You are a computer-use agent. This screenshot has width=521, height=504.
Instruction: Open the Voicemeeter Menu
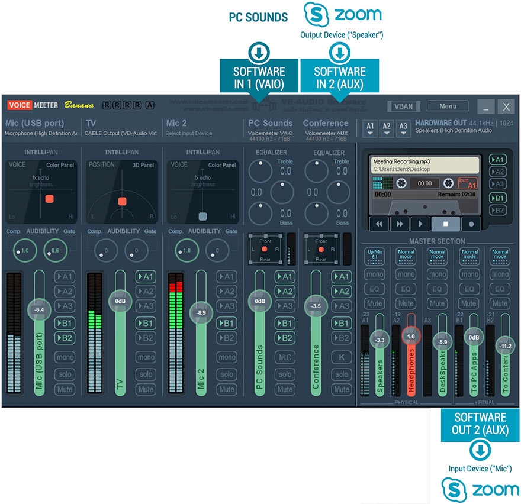pyautogui.click(x=448, y=106)
